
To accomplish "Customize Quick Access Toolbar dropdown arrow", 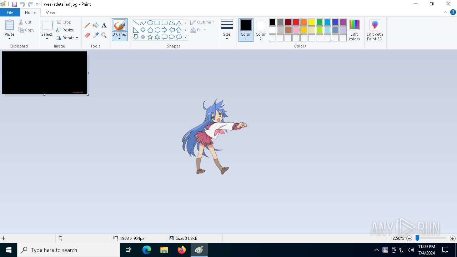I will (37, 5).
